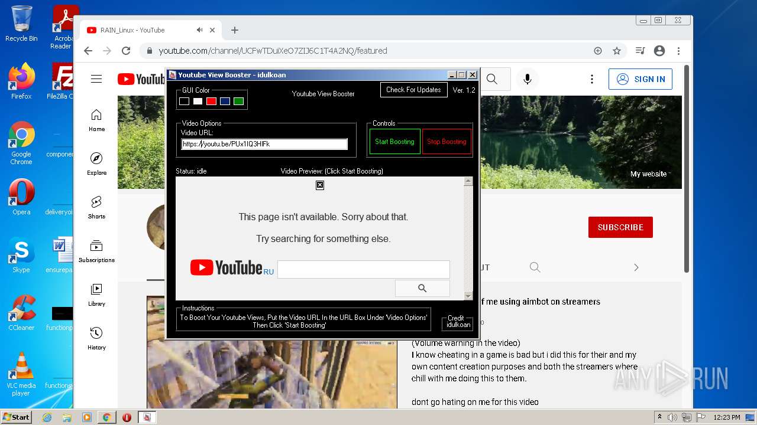Select the red GUI color swatch
757x425 pixels.
pos(211,102)
